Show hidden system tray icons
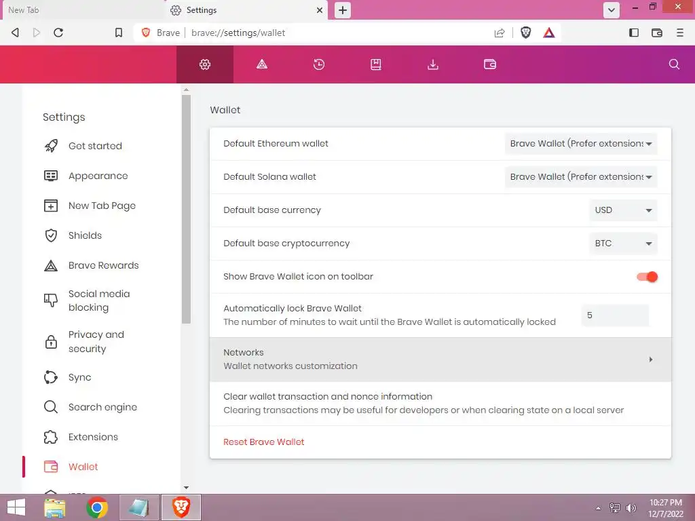Screen dimensions: 695x521 pyautogui.click(x=599, y=508)
